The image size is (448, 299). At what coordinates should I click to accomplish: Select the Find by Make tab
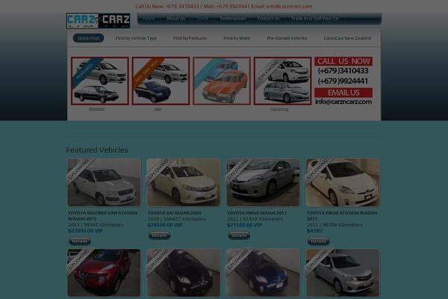click(x=237, y=38)
